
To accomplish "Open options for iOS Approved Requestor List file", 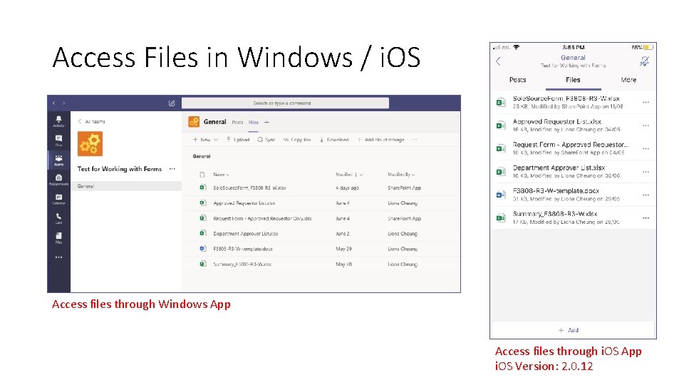I will click(646, 125).
